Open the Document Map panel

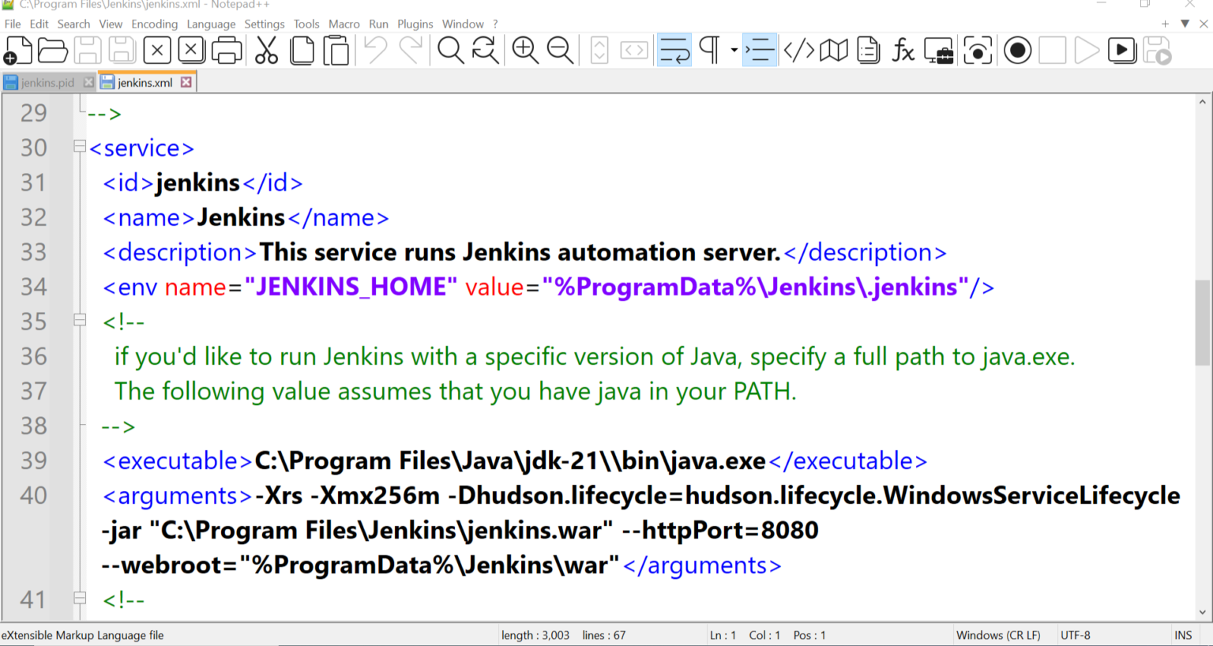point(833,50)
